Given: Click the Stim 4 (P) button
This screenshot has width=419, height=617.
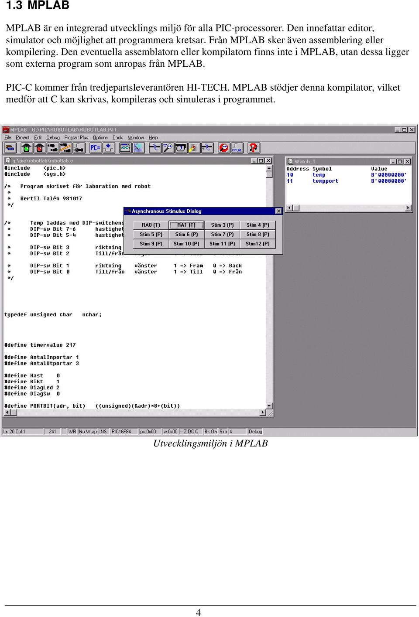Looking at the screenshot, I should 258,225.
